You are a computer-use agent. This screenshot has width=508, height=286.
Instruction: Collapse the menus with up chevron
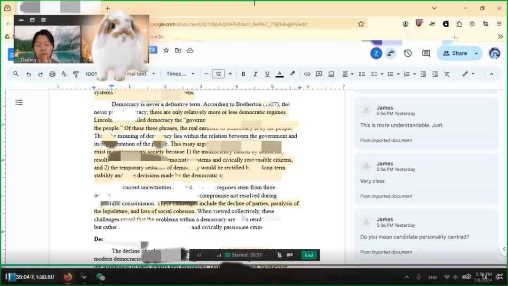(x=492, y=74)
